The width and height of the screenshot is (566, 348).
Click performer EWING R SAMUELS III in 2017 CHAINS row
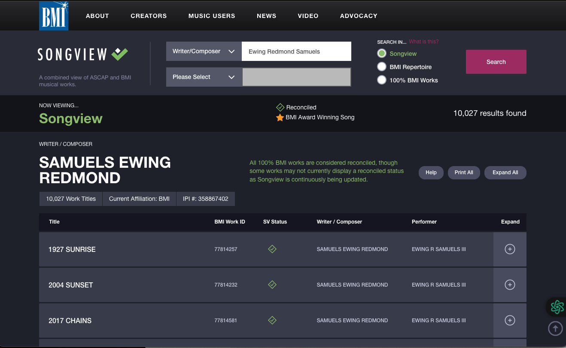click(x=439, y=321)
